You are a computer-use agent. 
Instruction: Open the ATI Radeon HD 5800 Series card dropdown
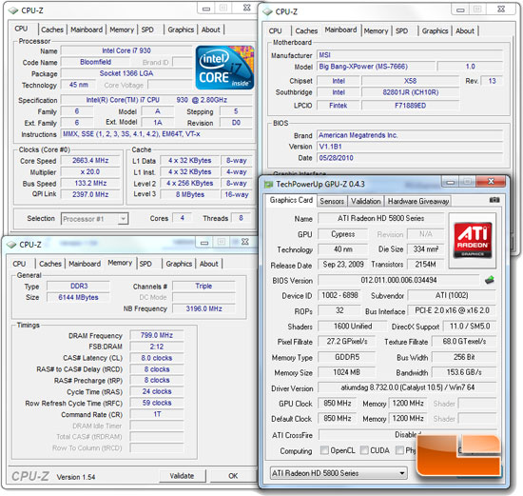point(339,473)
